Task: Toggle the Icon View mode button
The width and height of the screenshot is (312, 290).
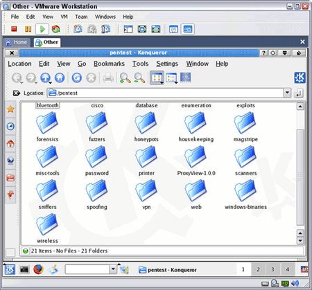Action: coord(157,78)
